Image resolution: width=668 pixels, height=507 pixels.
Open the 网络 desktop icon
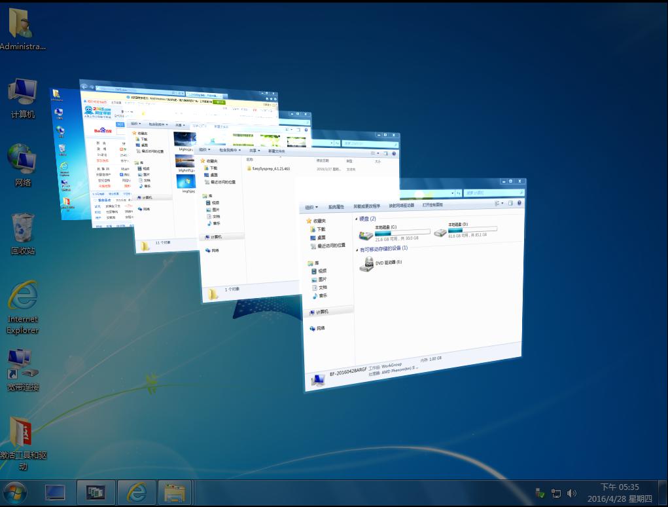pyautogui.click(x=23, y=165)
